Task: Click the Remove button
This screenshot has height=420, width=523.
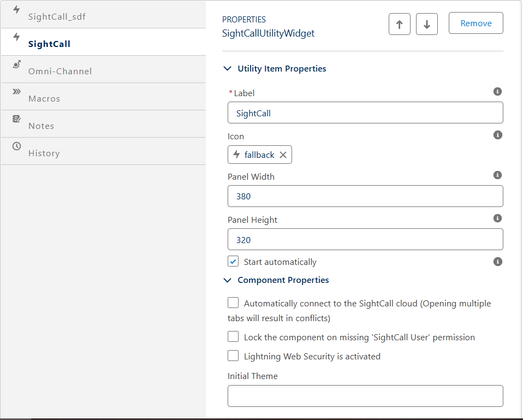Action: click(476, 23)
